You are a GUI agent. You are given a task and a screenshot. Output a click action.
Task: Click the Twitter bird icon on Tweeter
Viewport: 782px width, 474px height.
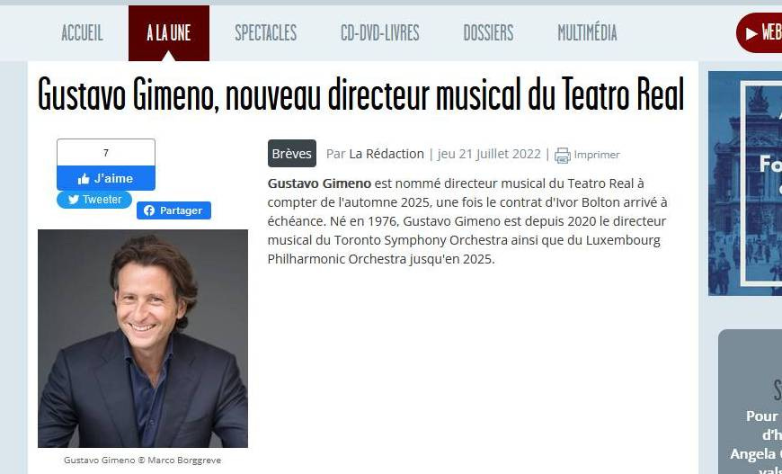pos(74,200)
